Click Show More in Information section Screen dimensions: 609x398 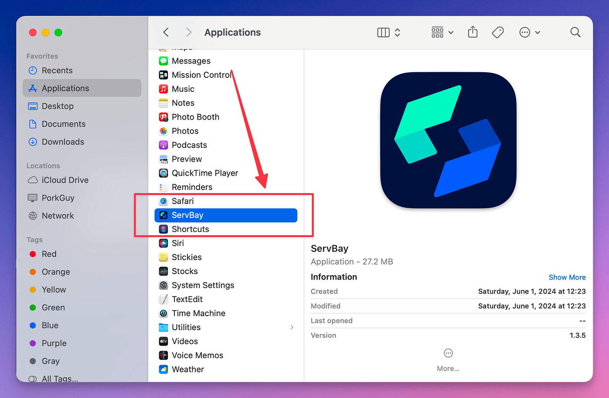coord(567,277)
